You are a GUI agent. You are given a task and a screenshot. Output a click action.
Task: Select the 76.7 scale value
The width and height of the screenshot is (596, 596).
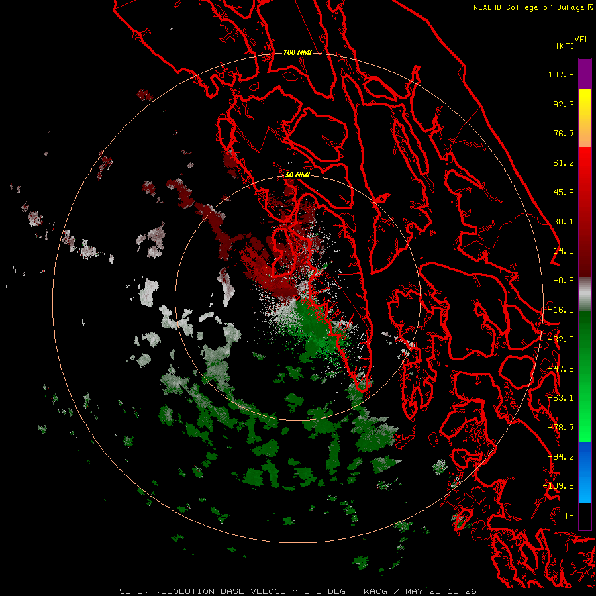click(564, 133)
